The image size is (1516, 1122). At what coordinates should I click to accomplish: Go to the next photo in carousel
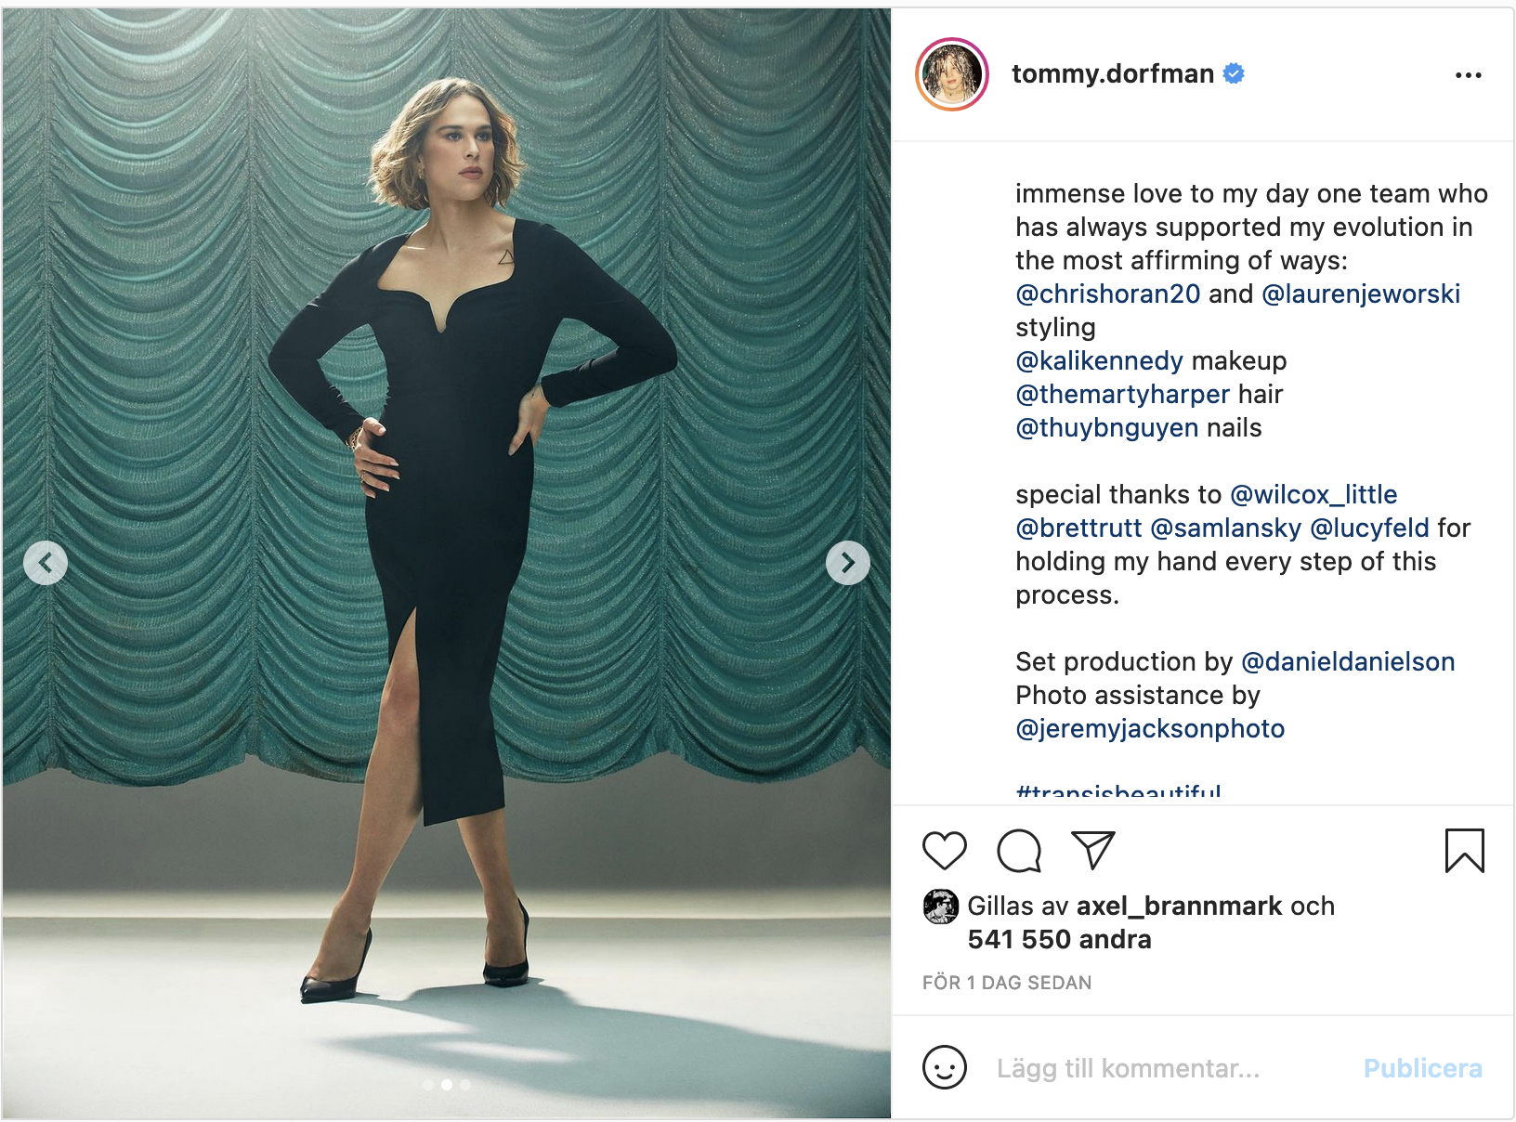coord(847,563)
